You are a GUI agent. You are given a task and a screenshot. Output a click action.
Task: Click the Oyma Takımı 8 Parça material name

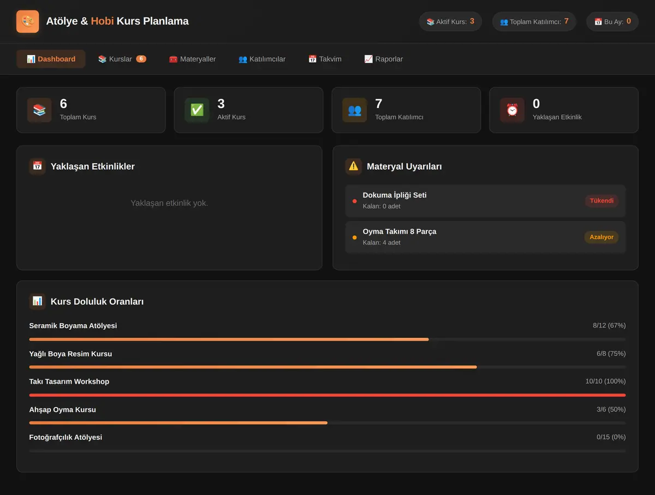coord(400,231)
